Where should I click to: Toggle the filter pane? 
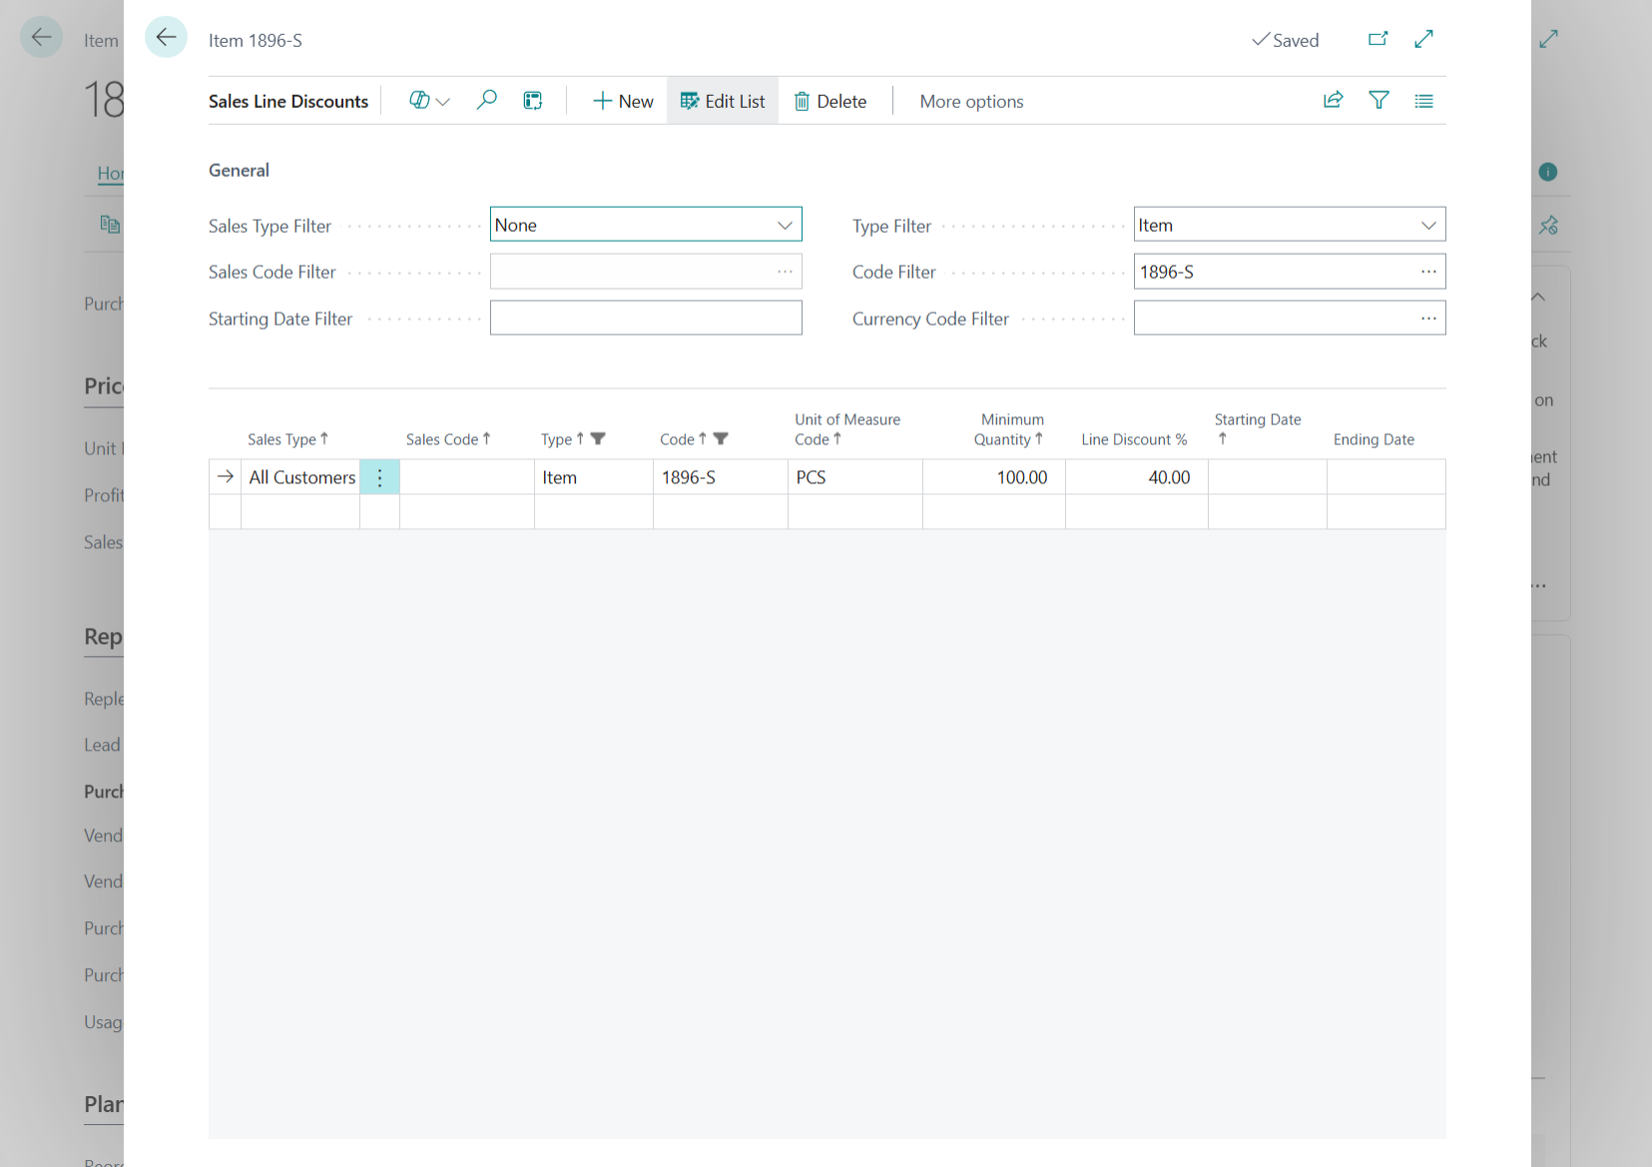(x=1378, y=100)
